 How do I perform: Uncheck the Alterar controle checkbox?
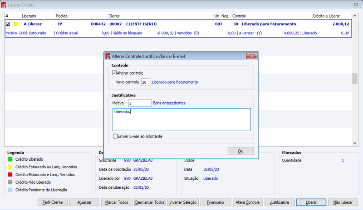(x=114, y=73)
